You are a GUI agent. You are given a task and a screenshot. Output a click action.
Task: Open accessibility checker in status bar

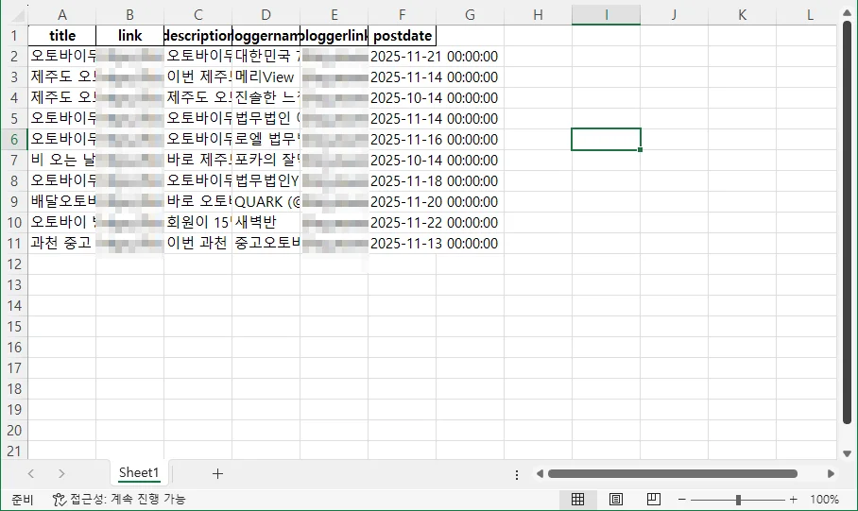pos(119,499)
